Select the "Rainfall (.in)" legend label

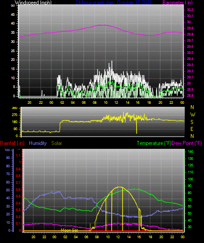click(12, 143)
